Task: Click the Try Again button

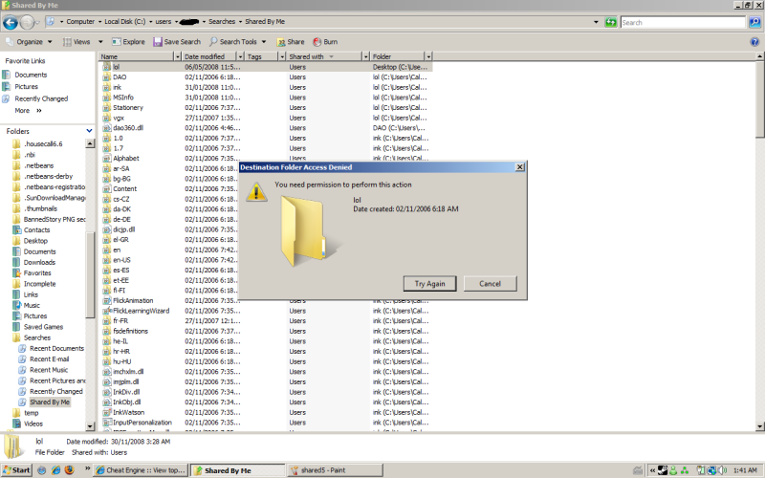Action: (429, 284)
